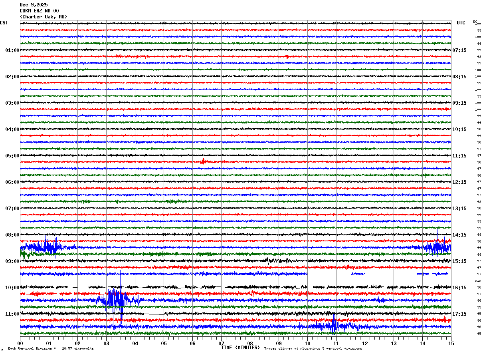Click the "07:00" CST time label
Image resolution: width=483 pixels, height=354 pixels.
tap(12, 209)
